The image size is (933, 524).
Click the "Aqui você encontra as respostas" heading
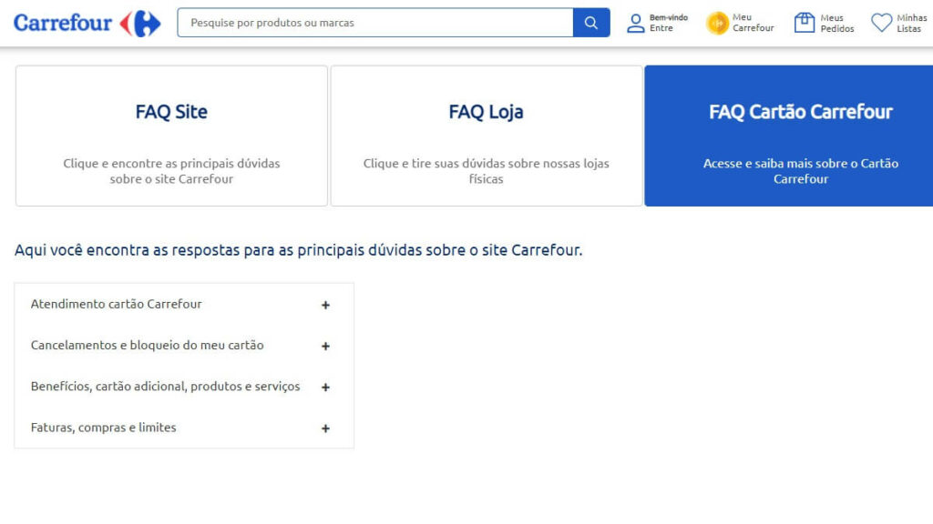pyautogui.click(x=298, y=250)
